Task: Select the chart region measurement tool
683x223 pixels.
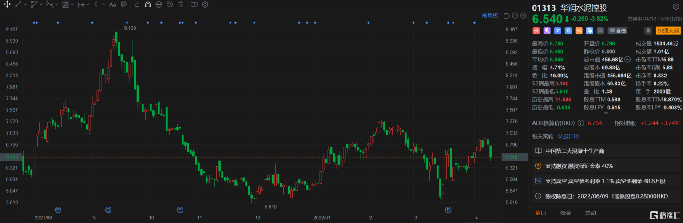Action: [65, 4]
